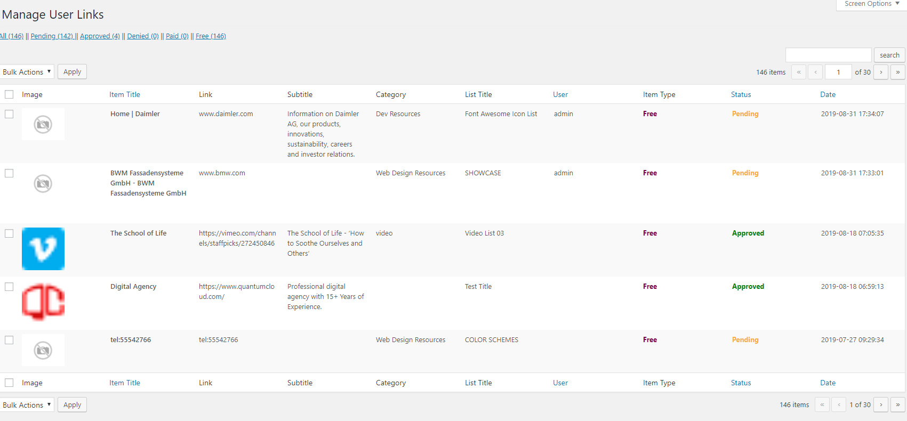The image size is (907, 421).
Task: Go to next page using top arrow
Action: [x=881, y=72]
